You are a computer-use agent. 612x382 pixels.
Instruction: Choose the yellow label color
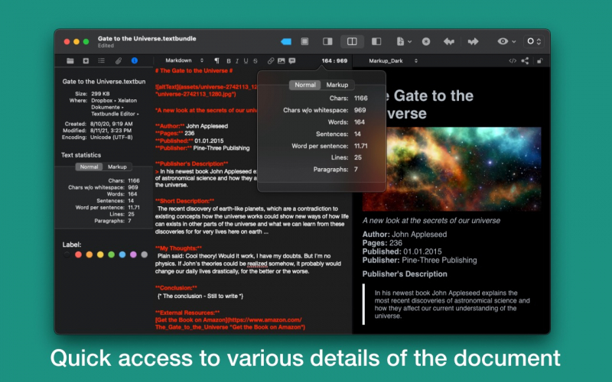(x=100, y=254)
